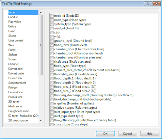The width and height of the screenshot is (162, 139).
Task: Click the OK button
Action: (x=105, y=133)
